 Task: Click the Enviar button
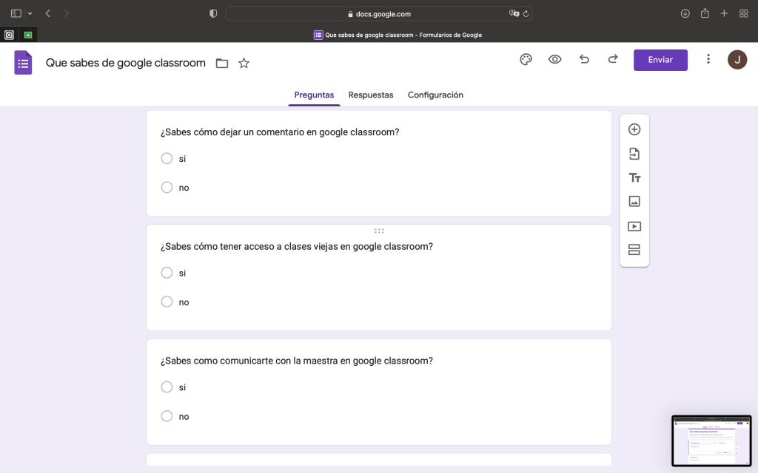tap(660, 60)
